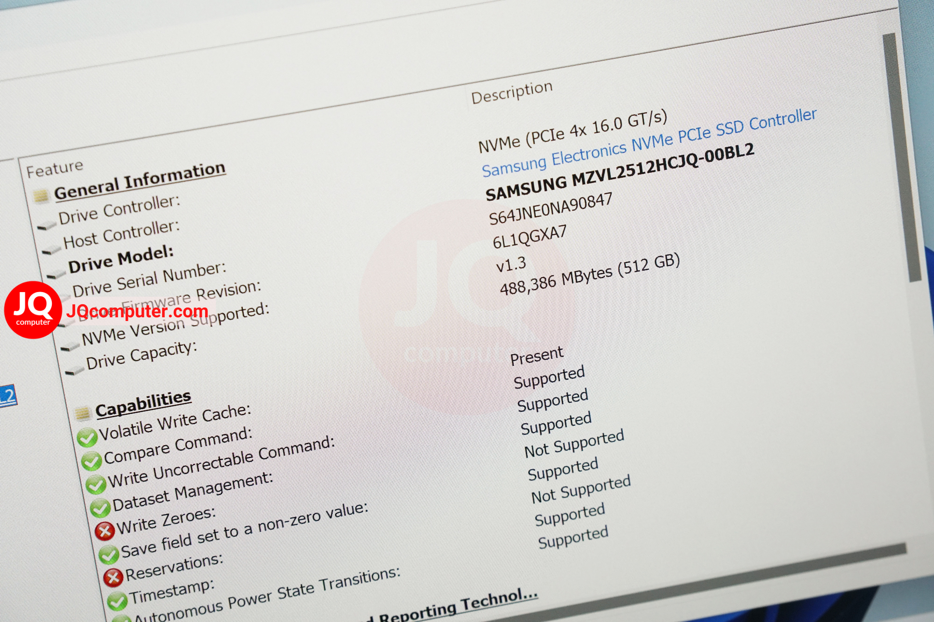
Task: Click firmware value 6L1QGXA7
Action: (530, 237)
